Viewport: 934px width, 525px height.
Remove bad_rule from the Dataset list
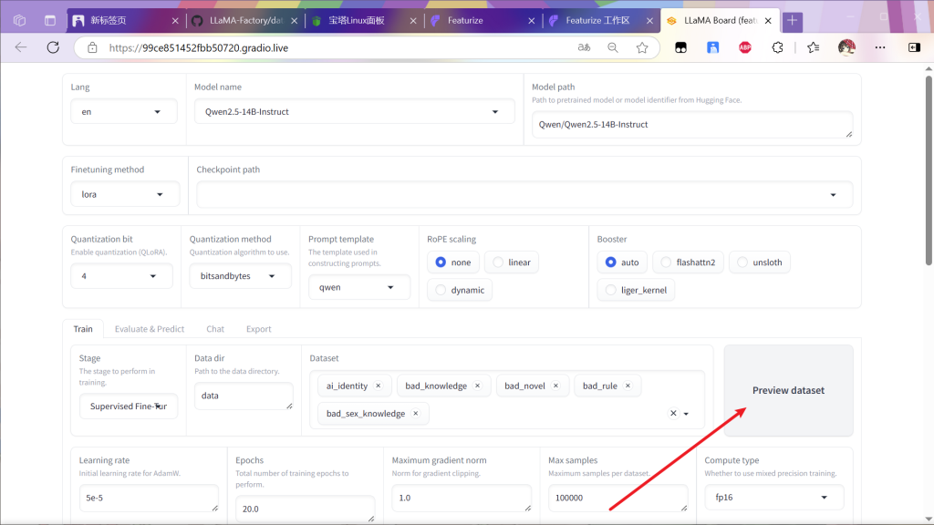click(x=628, y=386)
